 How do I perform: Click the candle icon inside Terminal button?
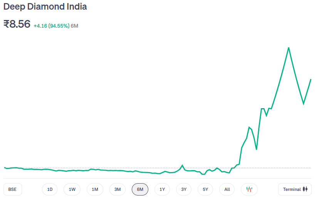click(x=305, y=189)
